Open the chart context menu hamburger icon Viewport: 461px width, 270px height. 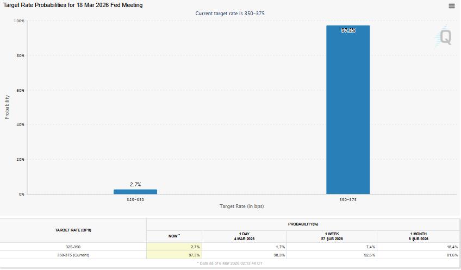[451, 6]
